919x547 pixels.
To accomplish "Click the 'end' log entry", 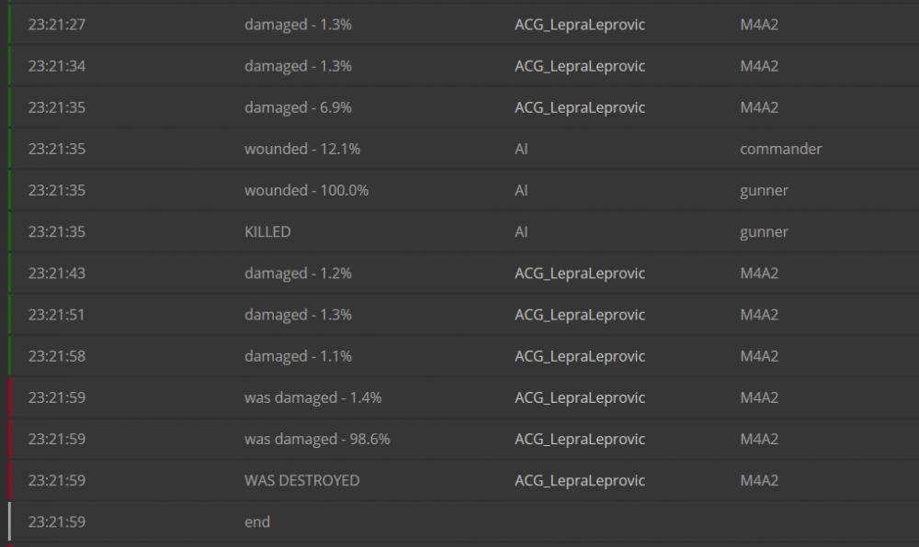I will 257,522.
